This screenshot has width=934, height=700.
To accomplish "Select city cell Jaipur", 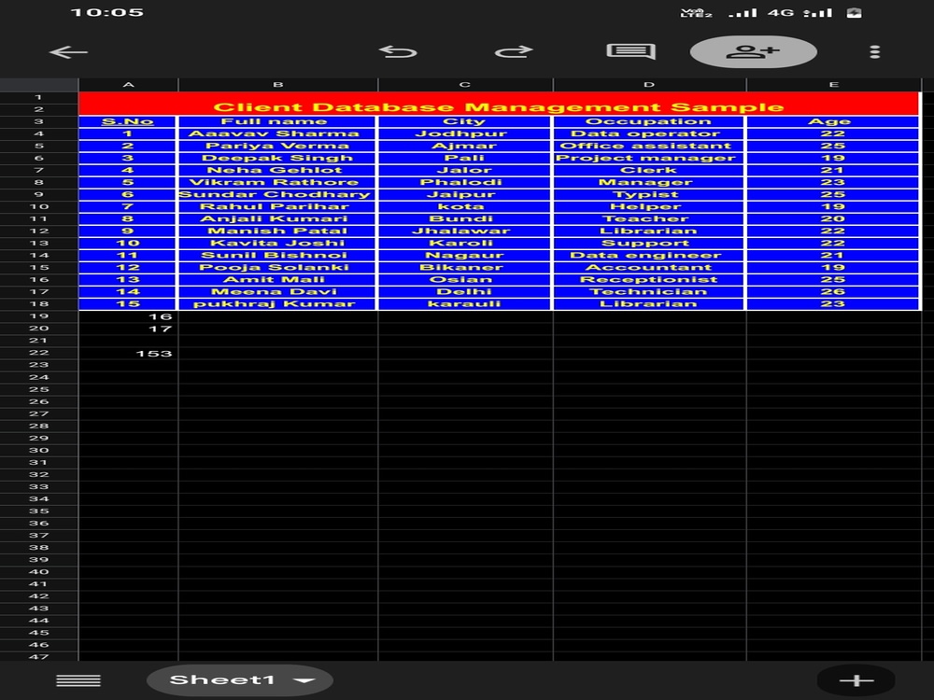I will [x=465, y=195].
